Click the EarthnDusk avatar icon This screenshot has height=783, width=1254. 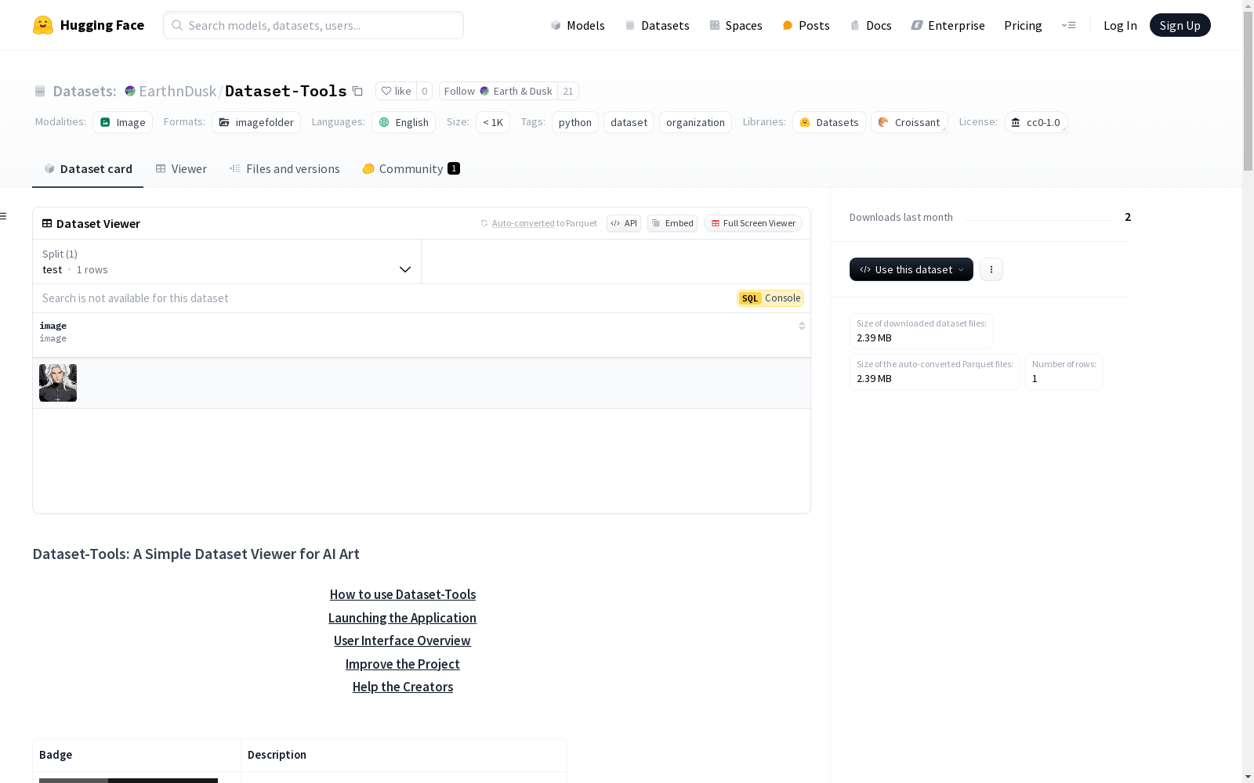point(130,91)
